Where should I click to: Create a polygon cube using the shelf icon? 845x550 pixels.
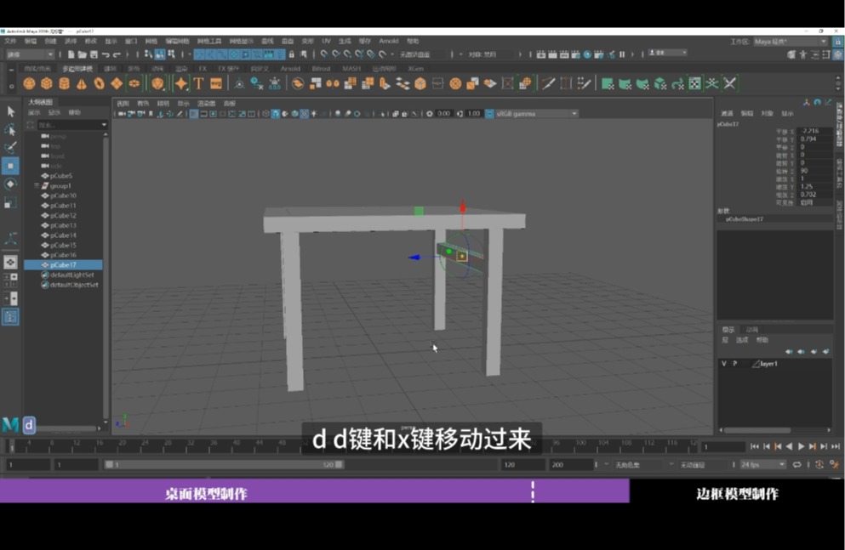click(x=47, y=84)
